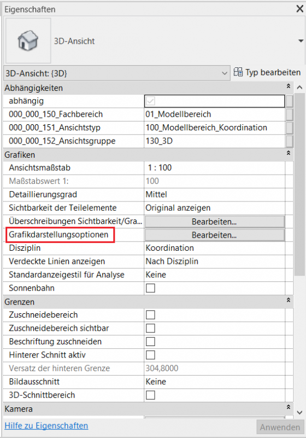This screenshot has width=306, height=438.
Task: Open the 3D-Ansicht: {3D} instance dropdown
Action: 117,73
